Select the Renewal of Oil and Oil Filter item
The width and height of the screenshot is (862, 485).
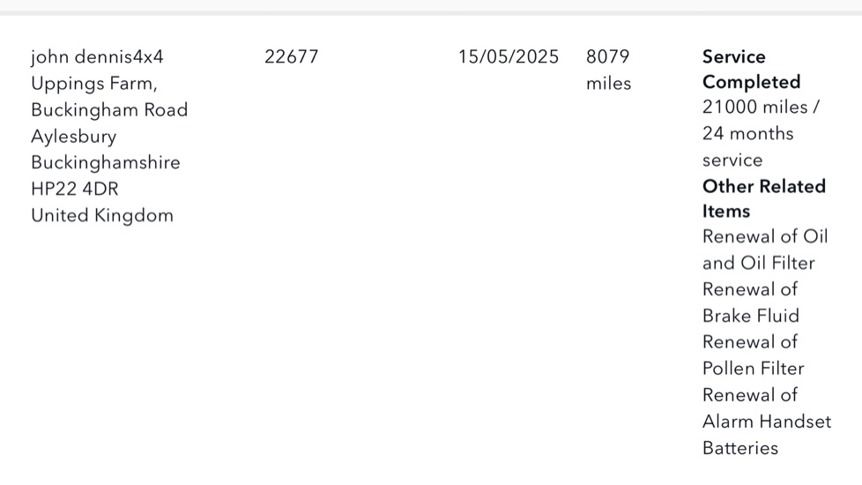(x=764, y=250)
